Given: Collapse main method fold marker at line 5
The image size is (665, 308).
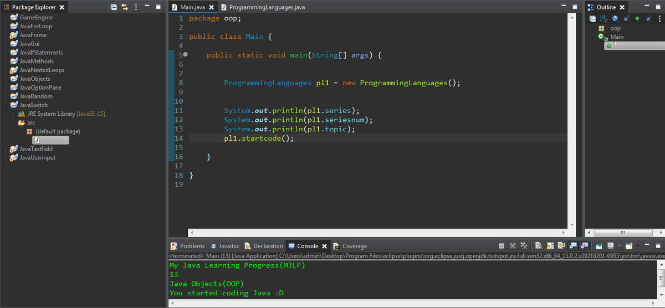Looking at the screenshot, I should (185, 55).
